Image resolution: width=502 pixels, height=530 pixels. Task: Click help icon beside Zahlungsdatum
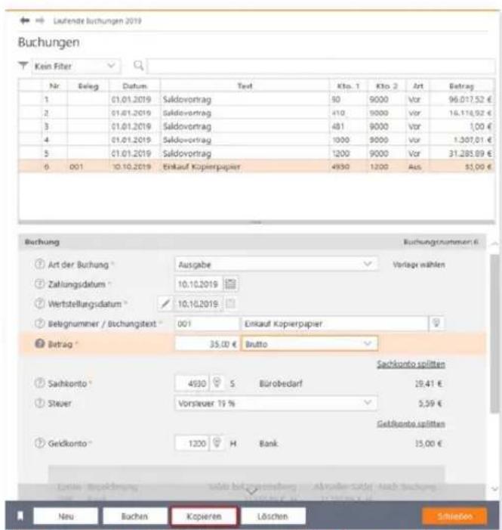click(x=40, y=284)
